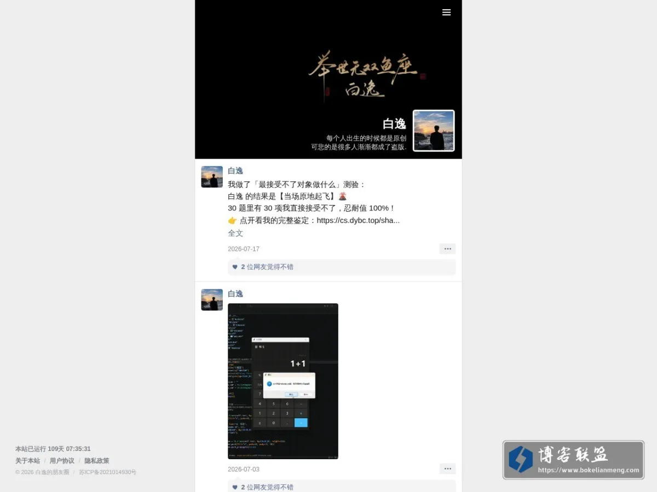Open the 苏ICP备2021014930号 link

(107, 472)
